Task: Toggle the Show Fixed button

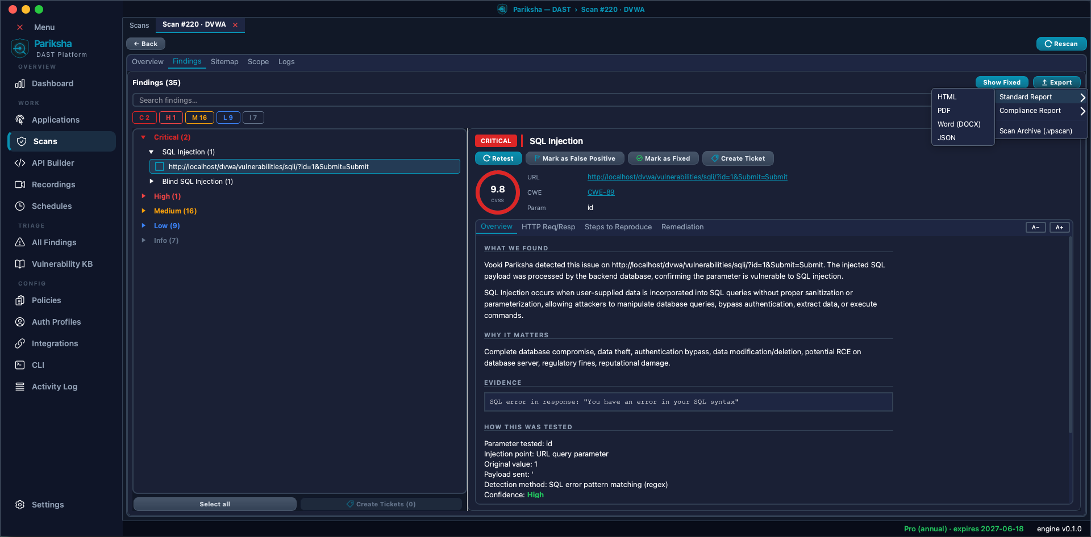Action: [x=1002, y=82]
